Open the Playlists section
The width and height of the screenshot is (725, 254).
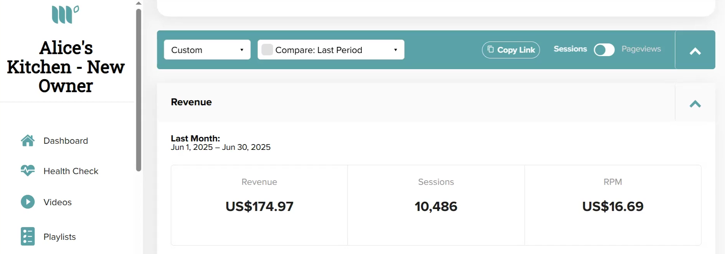click(60, 237)
